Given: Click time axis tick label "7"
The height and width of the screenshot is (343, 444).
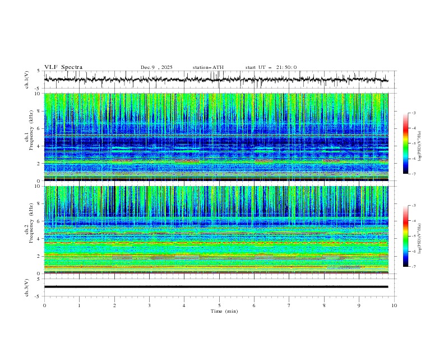Looking at the screenshot, I should 289,305.
